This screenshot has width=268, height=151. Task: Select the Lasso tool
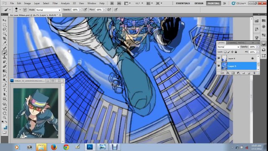tap(5, 29)
